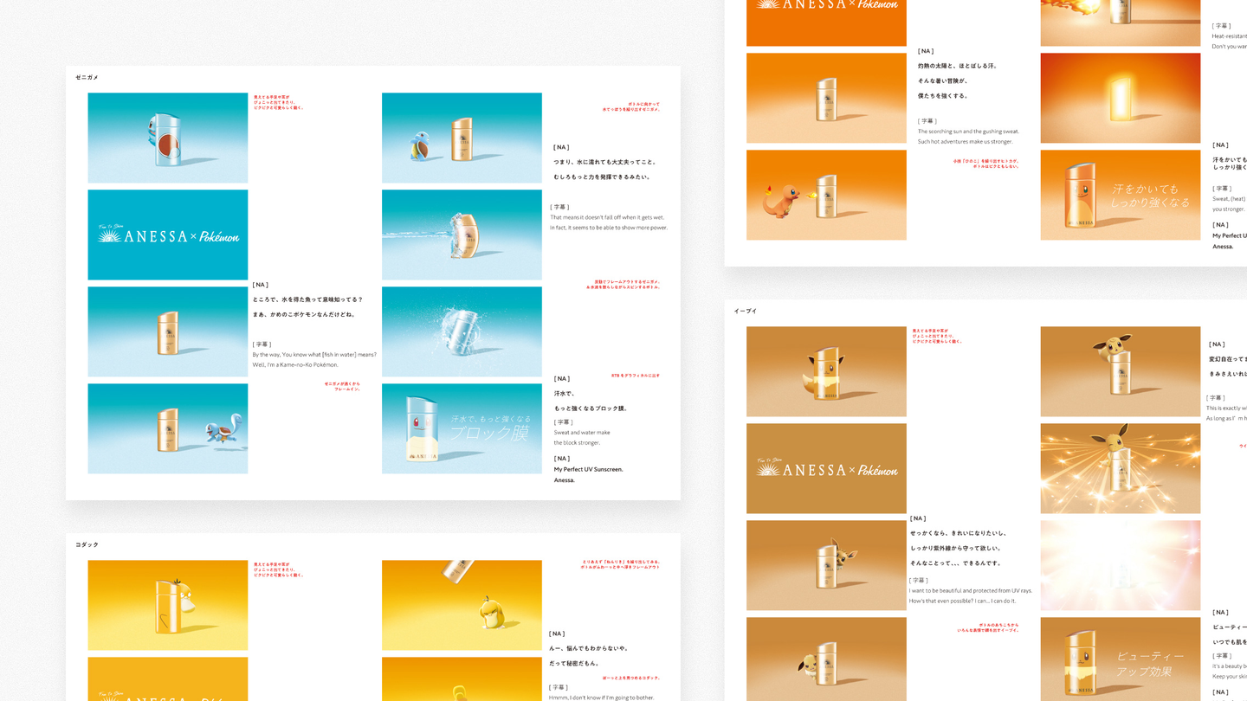This screenshot has width=1247, height=701.
Task: Open the bottle with Eevee ears and tail frame
Action: click(x=826, y=371)
